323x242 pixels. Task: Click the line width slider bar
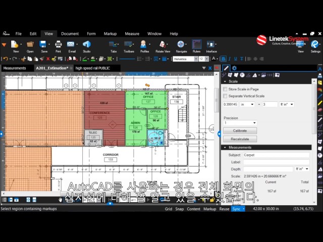(127, 59)
